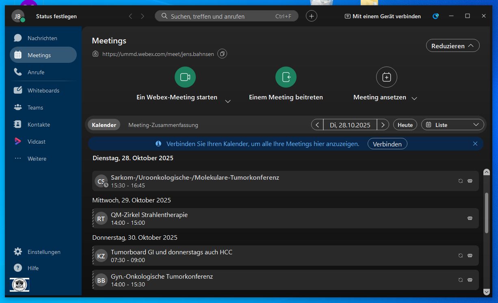Expand the Webex meeting start options arrow

228,101
